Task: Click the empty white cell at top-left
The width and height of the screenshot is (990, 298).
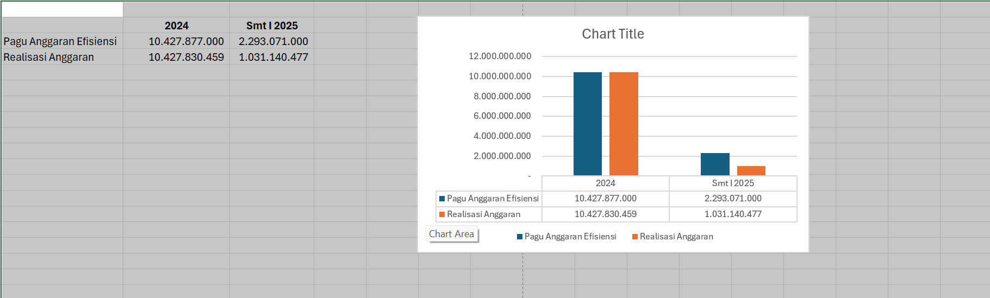Action: coord(61,9)
